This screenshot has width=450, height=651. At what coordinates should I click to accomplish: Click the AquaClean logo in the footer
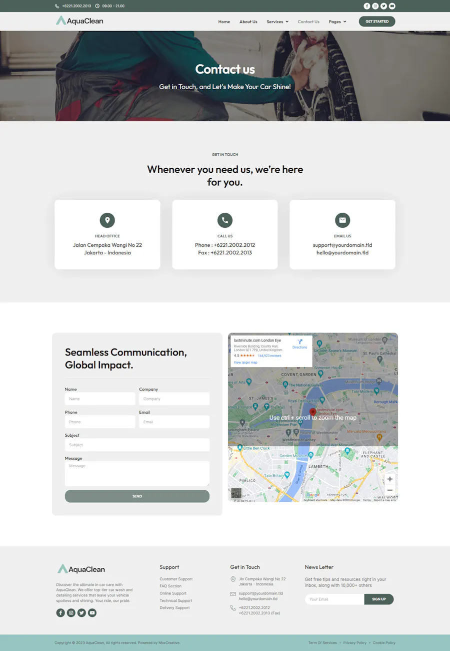(81, 569)
